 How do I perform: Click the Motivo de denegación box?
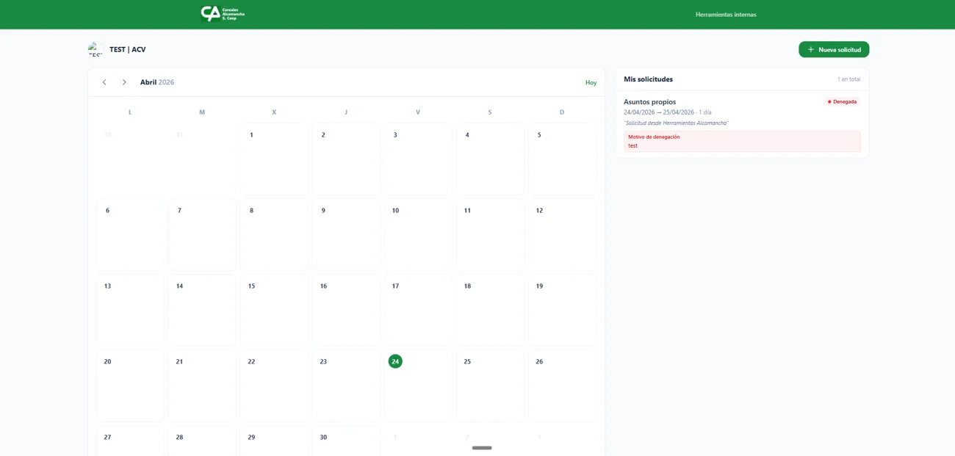point(742,141)
